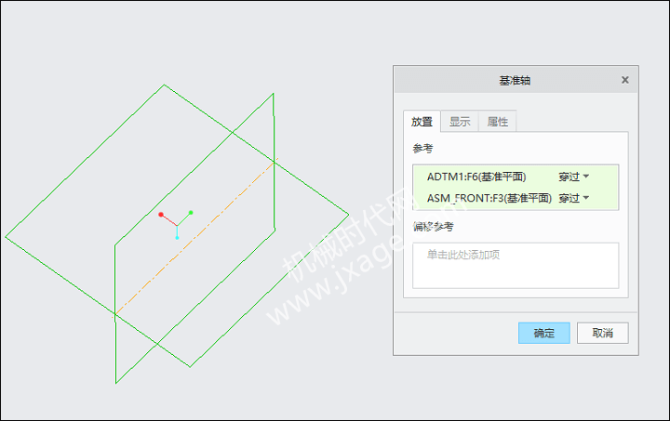Select the ADTM1:F6(基准平面) reference entry
Screen dimensions: 670x421
click(x=476, y=177)
